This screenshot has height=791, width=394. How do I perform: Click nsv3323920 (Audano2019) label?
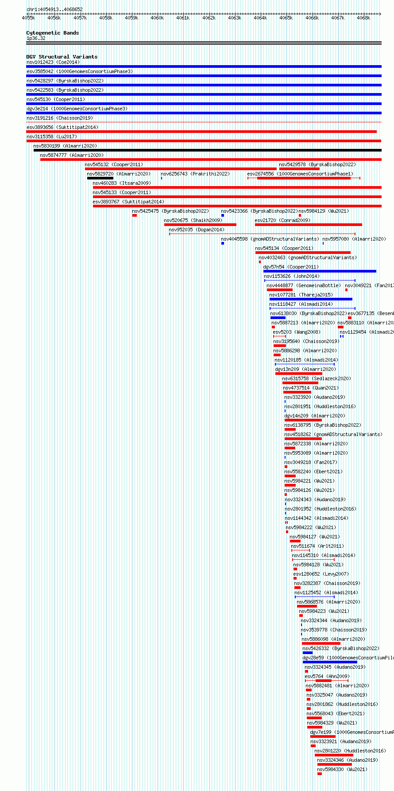tap(315, 397)
